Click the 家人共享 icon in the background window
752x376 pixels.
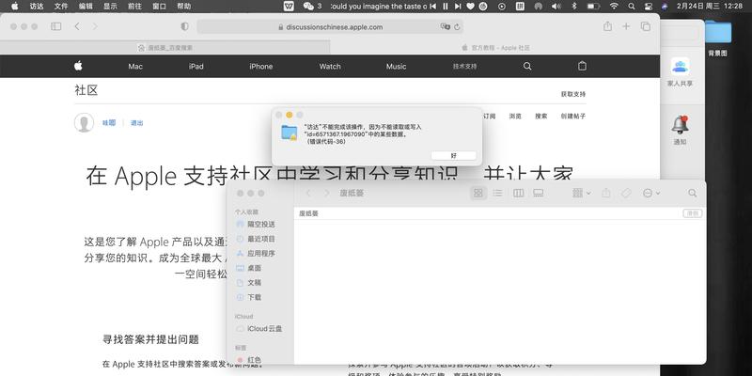tap(680, 72)
